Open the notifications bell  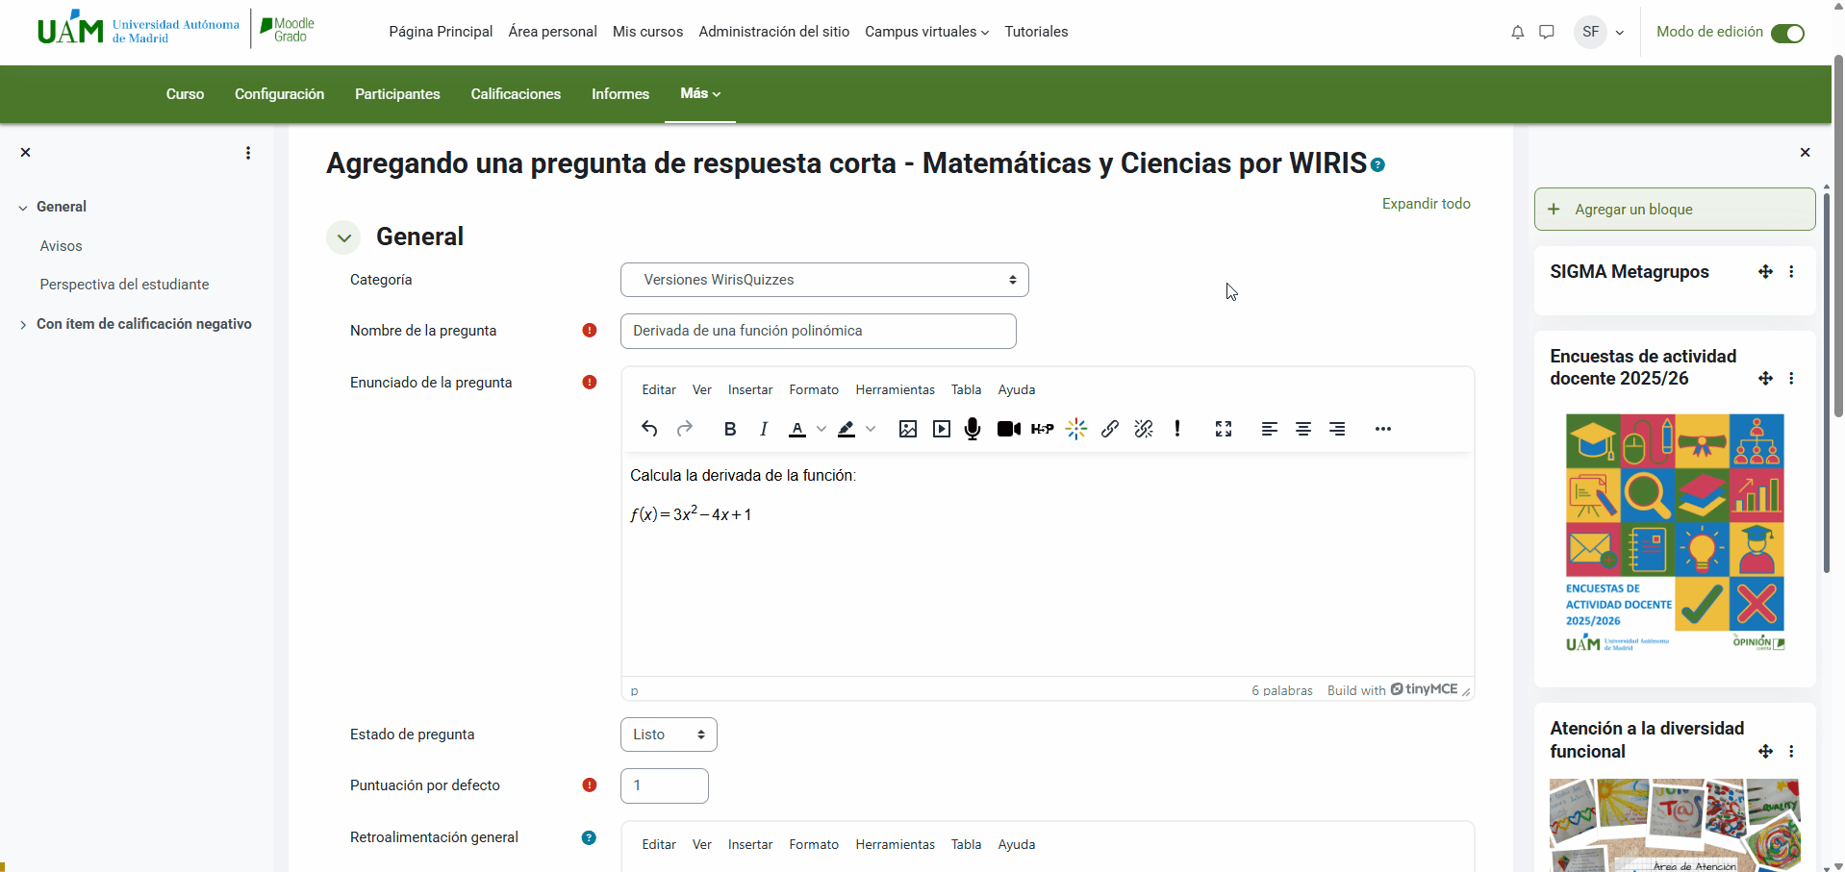[x=1518, y=32]
